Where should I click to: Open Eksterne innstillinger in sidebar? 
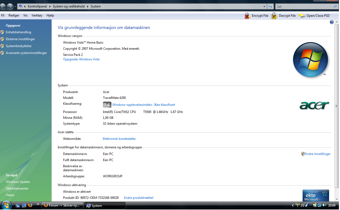coord(20,39)
